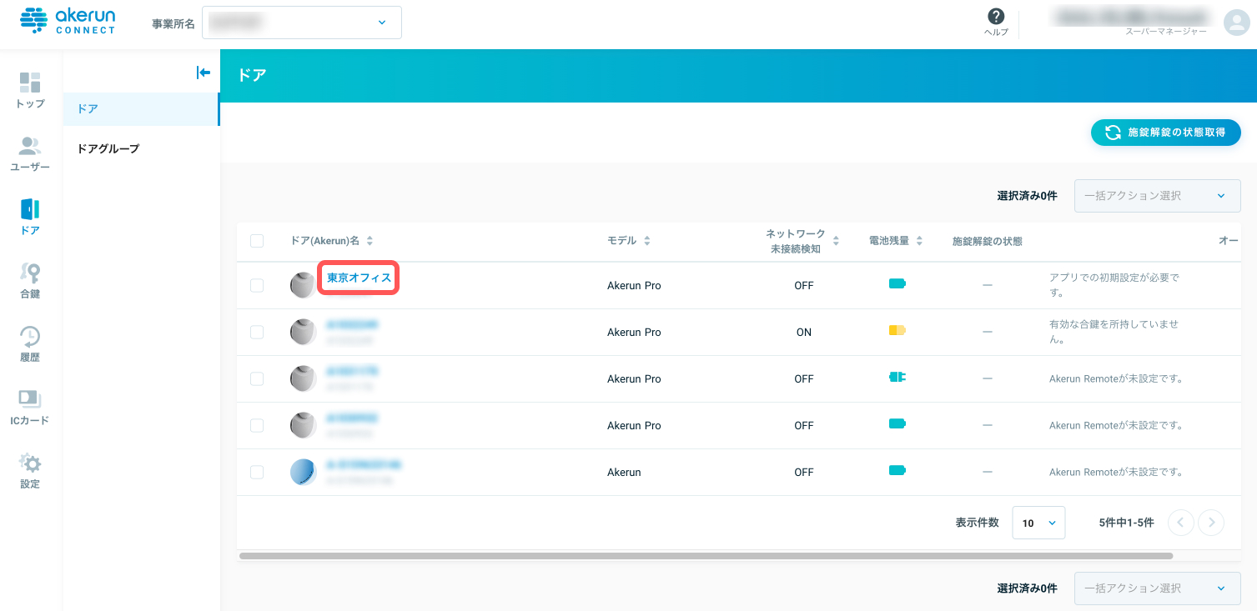Open the ICカード icon in sidebar
1257x611 pixels.
pos(30,399)
